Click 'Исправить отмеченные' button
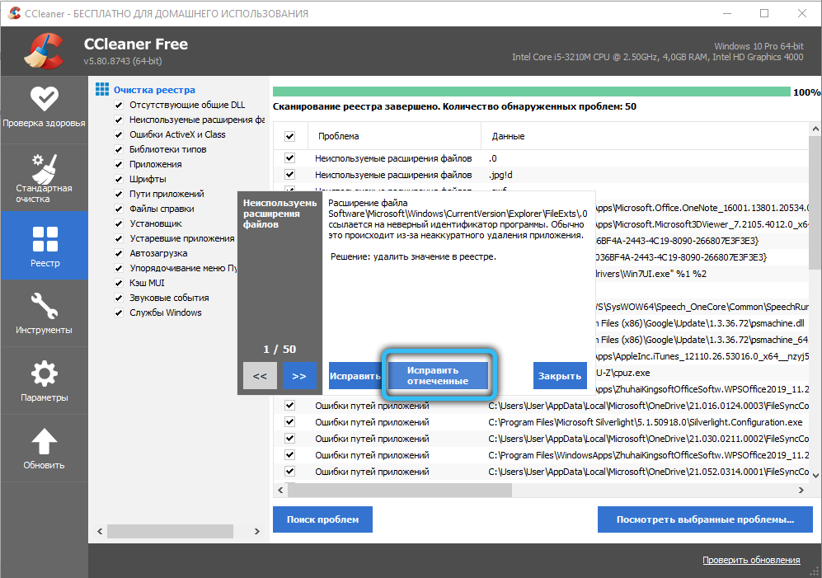Image resolution: width=822 pixels, height=578 pixels. click(438, 376)
